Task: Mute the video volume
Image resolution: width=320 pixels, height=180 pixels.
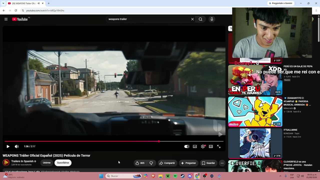Action: pos(17,146)
